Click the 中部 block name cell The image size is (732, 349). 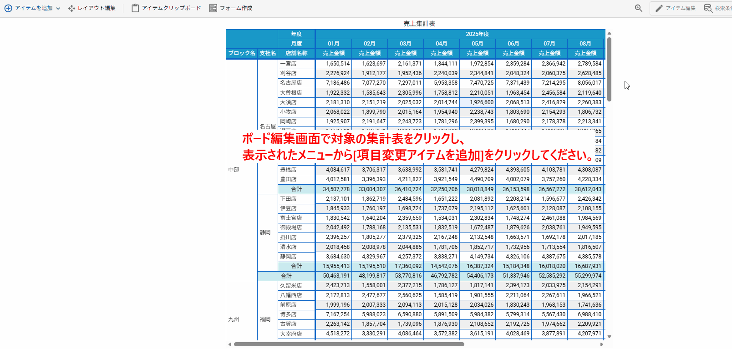pos(234,170)
